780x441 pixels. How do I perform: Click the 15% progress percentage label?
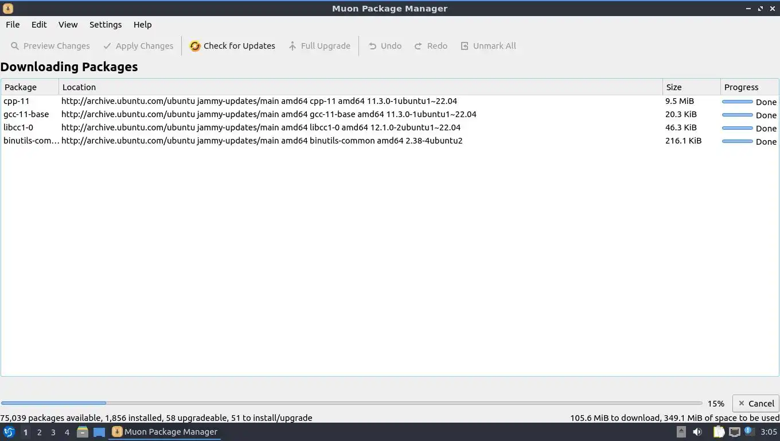(x=715, y=404)
